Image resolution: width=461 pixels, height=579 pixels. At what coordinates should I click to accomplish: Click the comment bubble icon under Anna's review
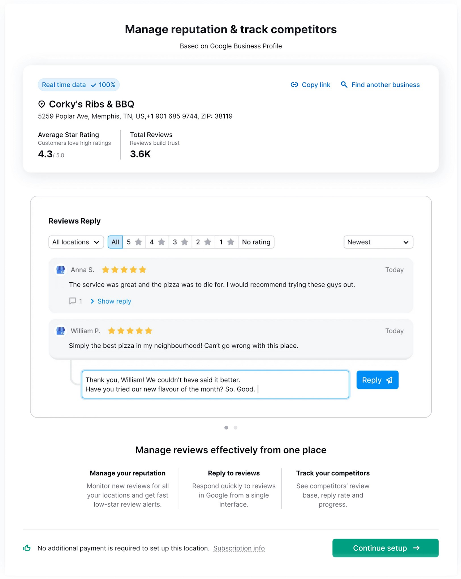pyautogui.click(x=73, y=301)
